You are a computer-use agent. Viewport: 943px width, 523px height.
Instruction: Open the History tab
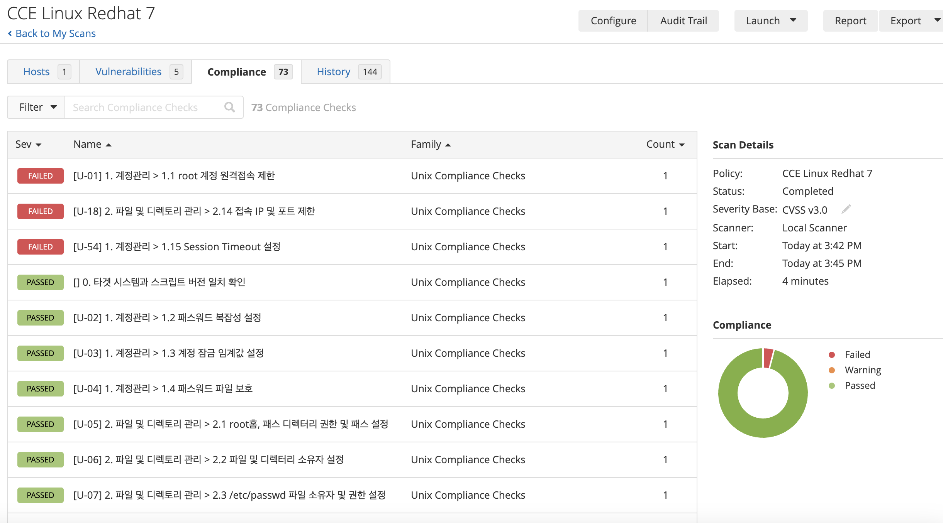(346, 72)
